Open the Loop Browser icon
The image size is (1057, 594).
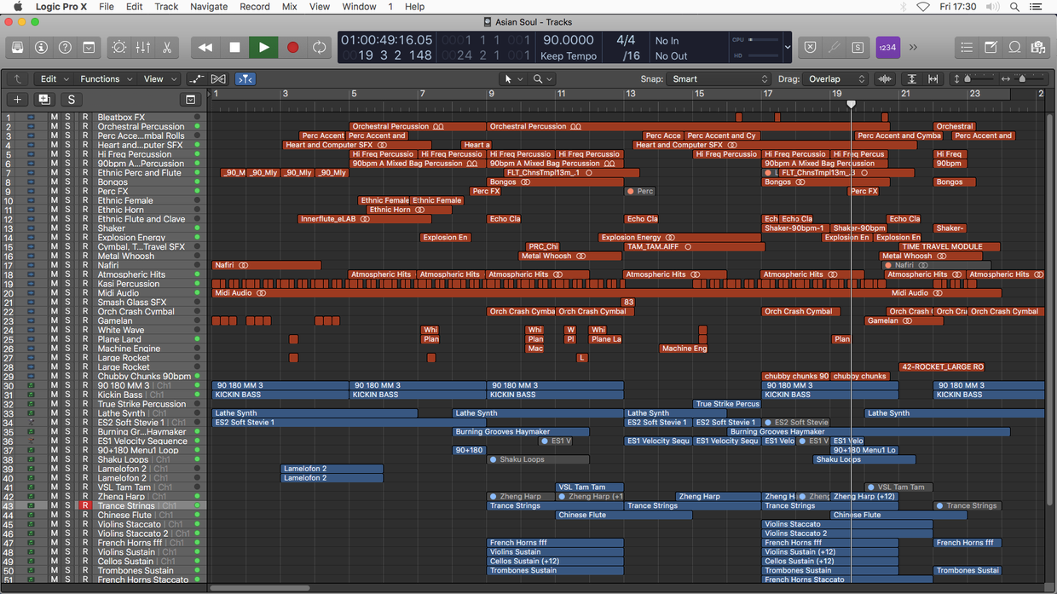(1015, 49)
